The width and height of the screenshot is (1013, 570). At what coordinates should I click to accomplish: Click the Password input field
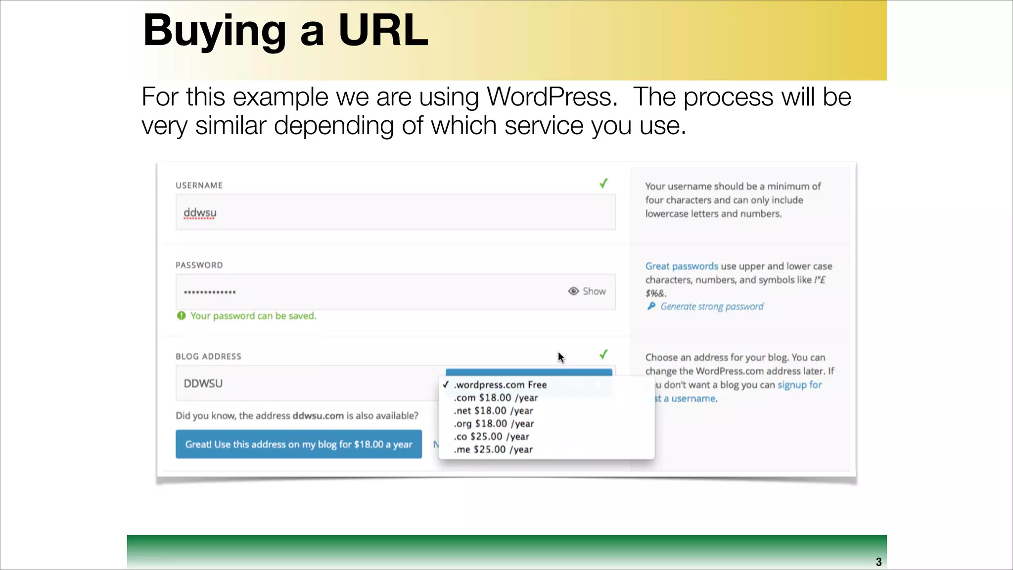coord(395,291)
